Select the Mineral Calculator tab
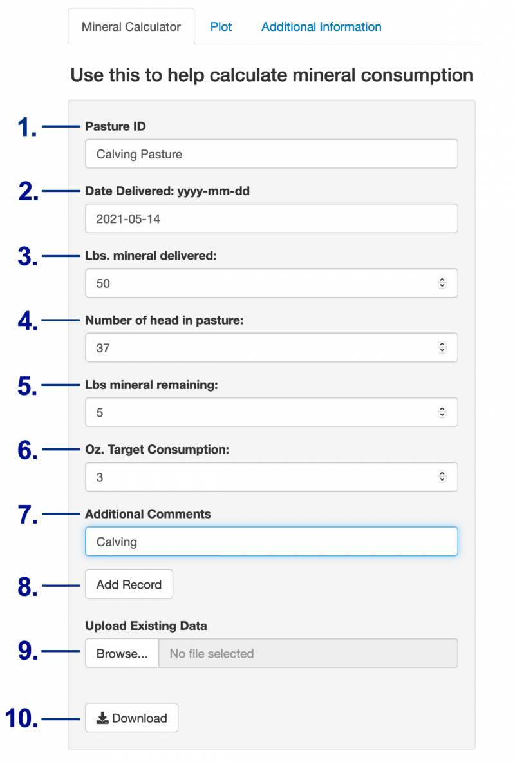Image resolution: width=515 pixels, height=764 pixels. [131, 26]
